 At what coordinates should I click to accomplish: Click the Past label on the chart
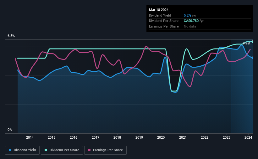(247, 43)
